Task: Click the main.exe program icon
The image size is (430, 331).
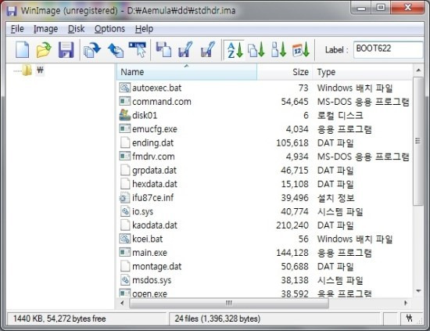Action: 125,252
